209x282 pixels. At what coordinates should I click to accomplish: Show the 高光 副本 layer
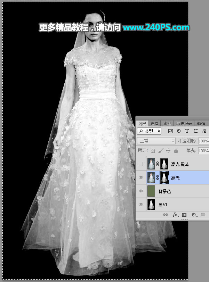(141, 164)
